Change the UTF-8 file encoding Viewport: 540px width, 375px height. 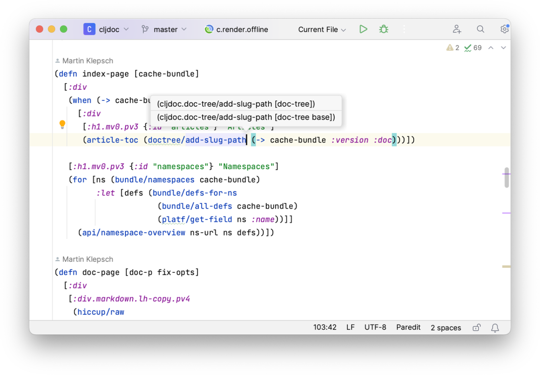tap(375, 327)
